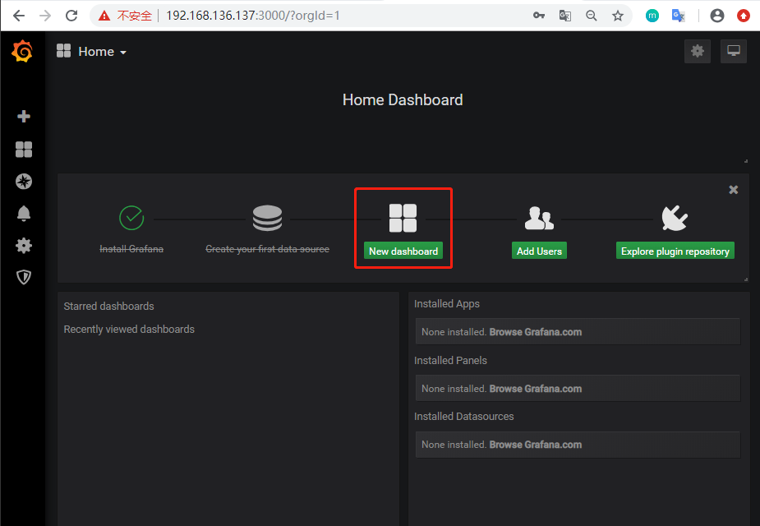Open the Create plus menu in sidebar
Image resolution: width=760 pixels, height=526 pixels.
24,117
